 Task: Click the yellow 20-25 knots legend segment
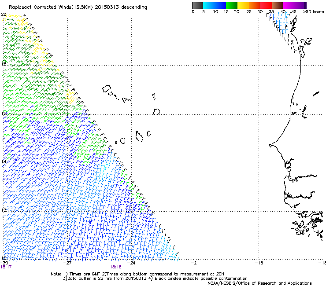coord(243,5)
